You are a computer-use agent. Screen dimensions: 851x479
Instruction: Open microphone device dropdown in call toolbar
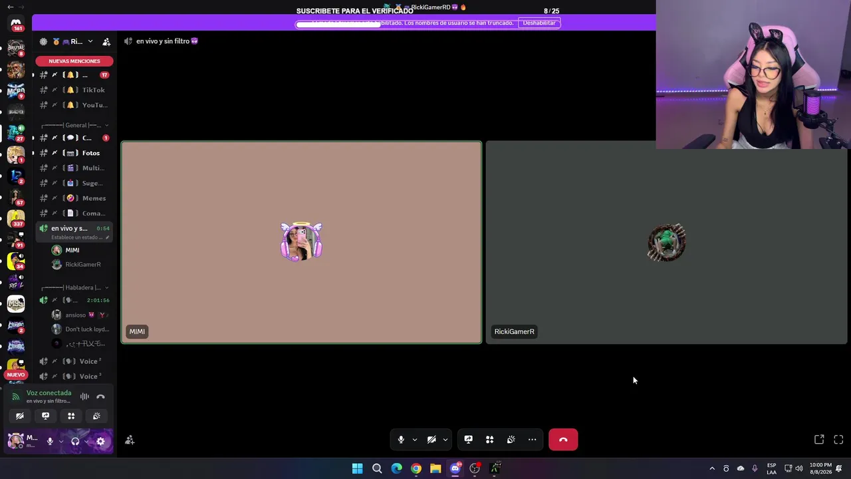[x=415, y=440]
